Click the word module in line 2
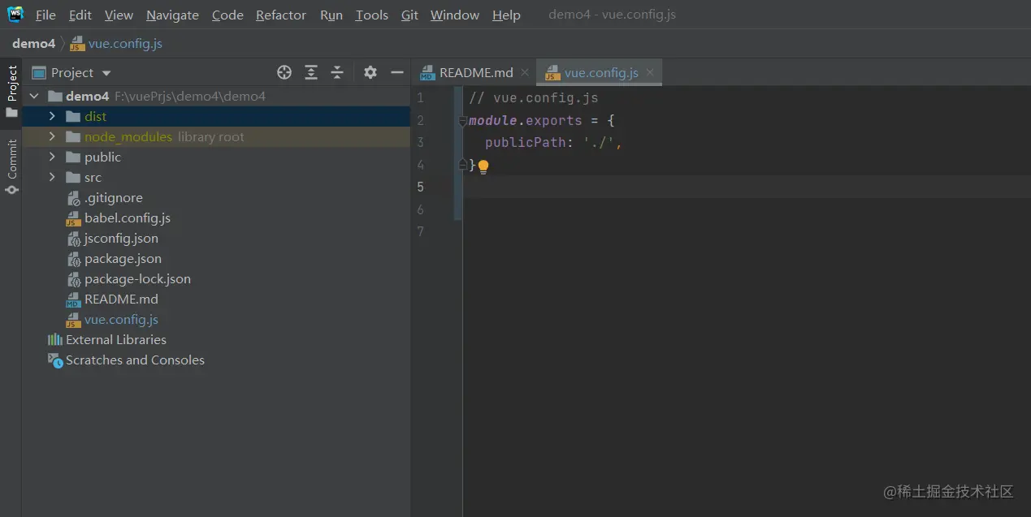 pyautogui.click(x=493, y=120)
